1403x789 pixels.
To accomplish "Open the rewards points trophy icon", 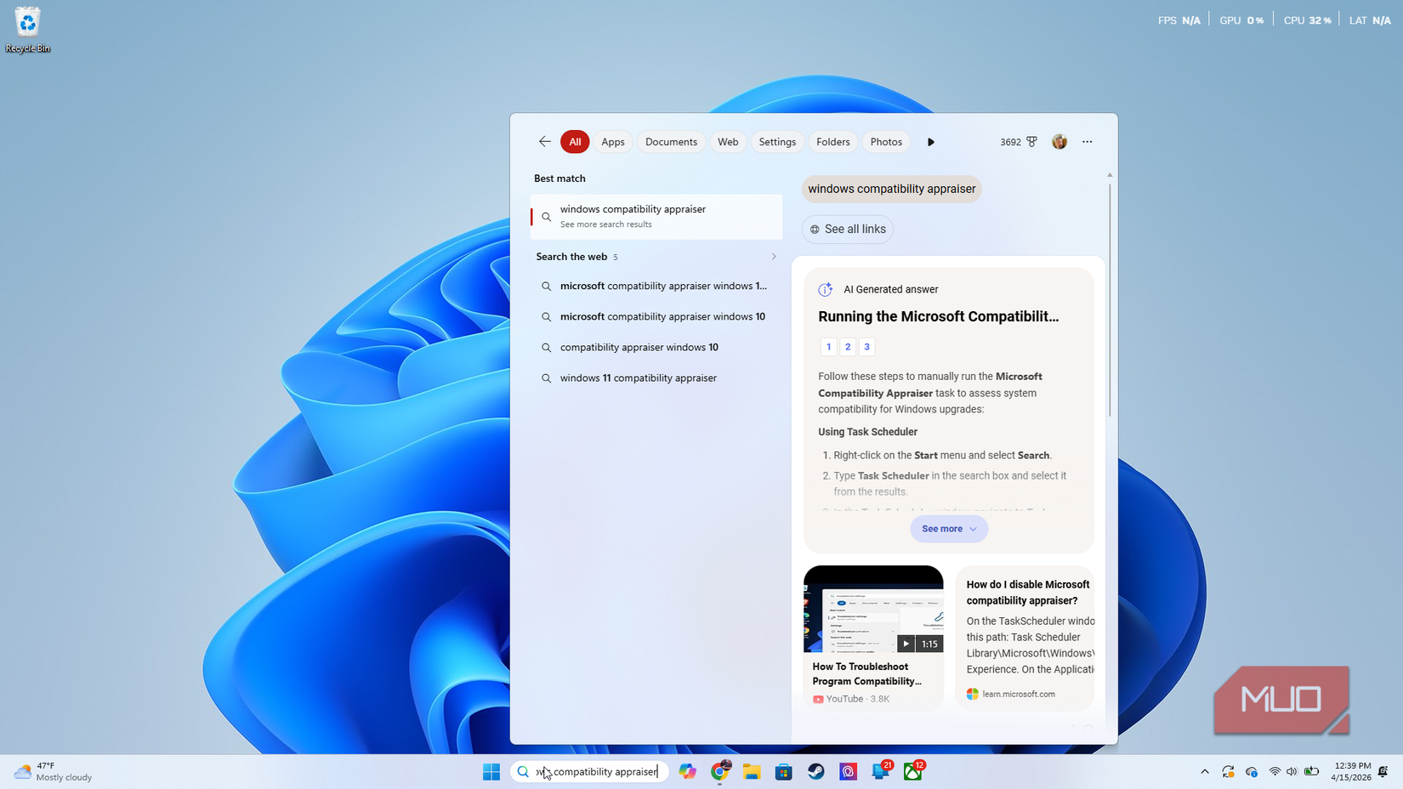I will click(x=1031, y=142).
